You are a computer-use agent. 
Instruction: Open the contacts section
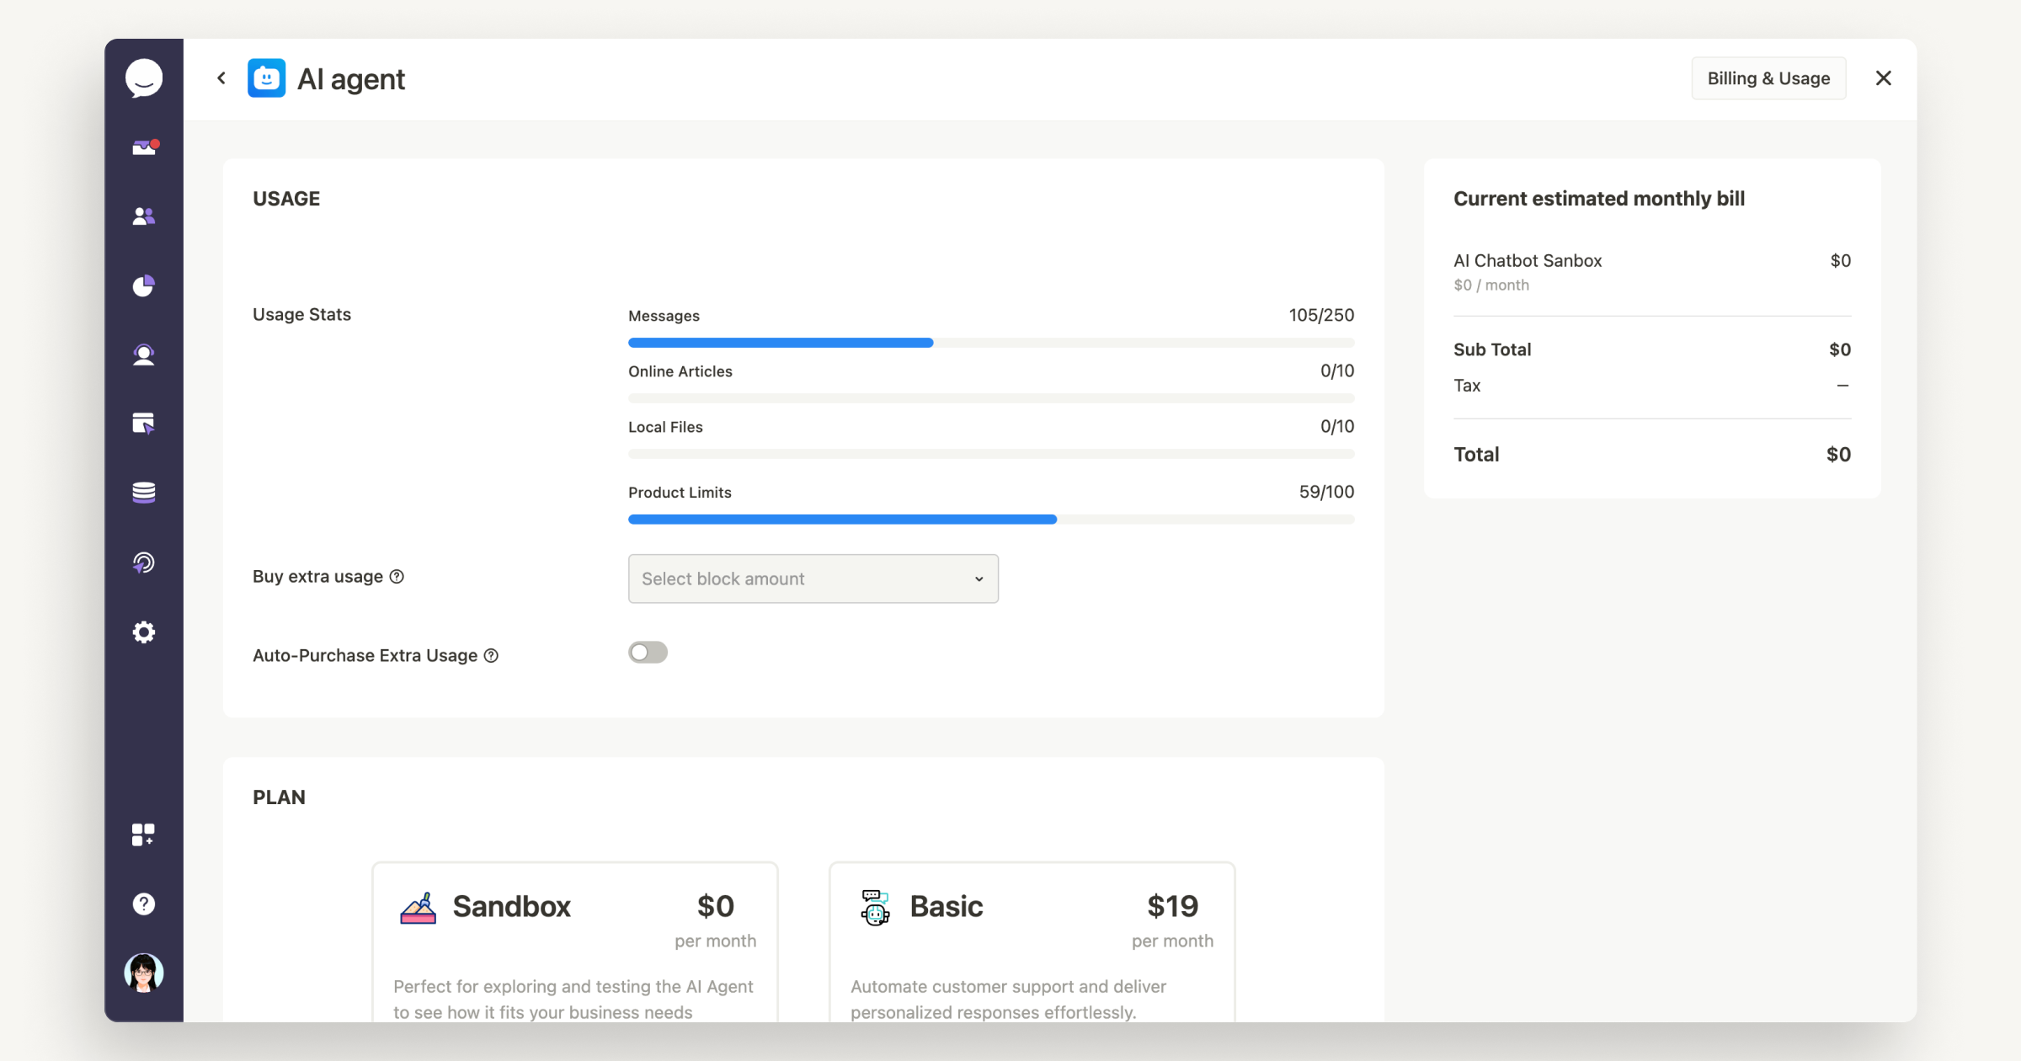pos(143,216)
